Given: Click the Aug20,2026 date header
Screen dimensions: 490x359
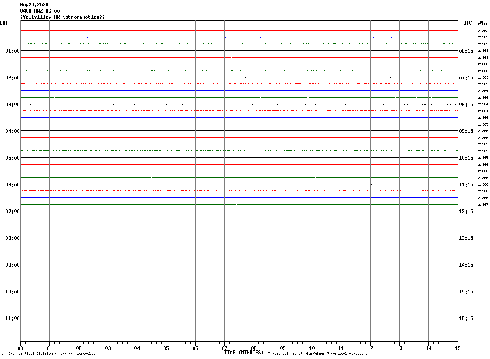Looking at the screenshot, I should [34, 5].
